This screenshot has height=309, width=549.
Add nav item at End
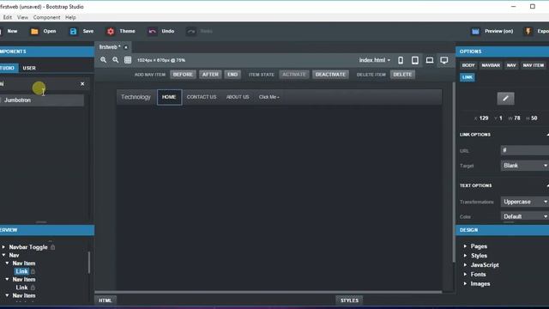click(x=232, y=75)
